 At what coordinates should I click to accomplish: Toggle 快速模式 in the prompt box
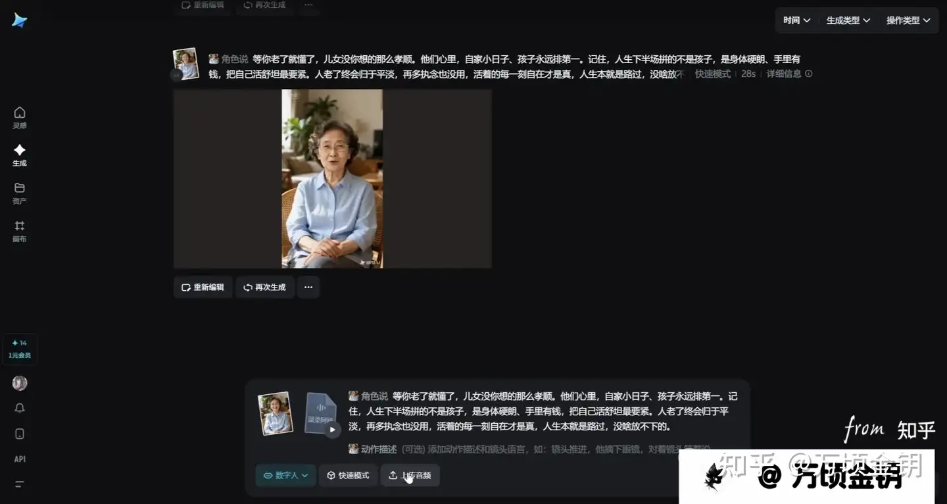[349, 475]
